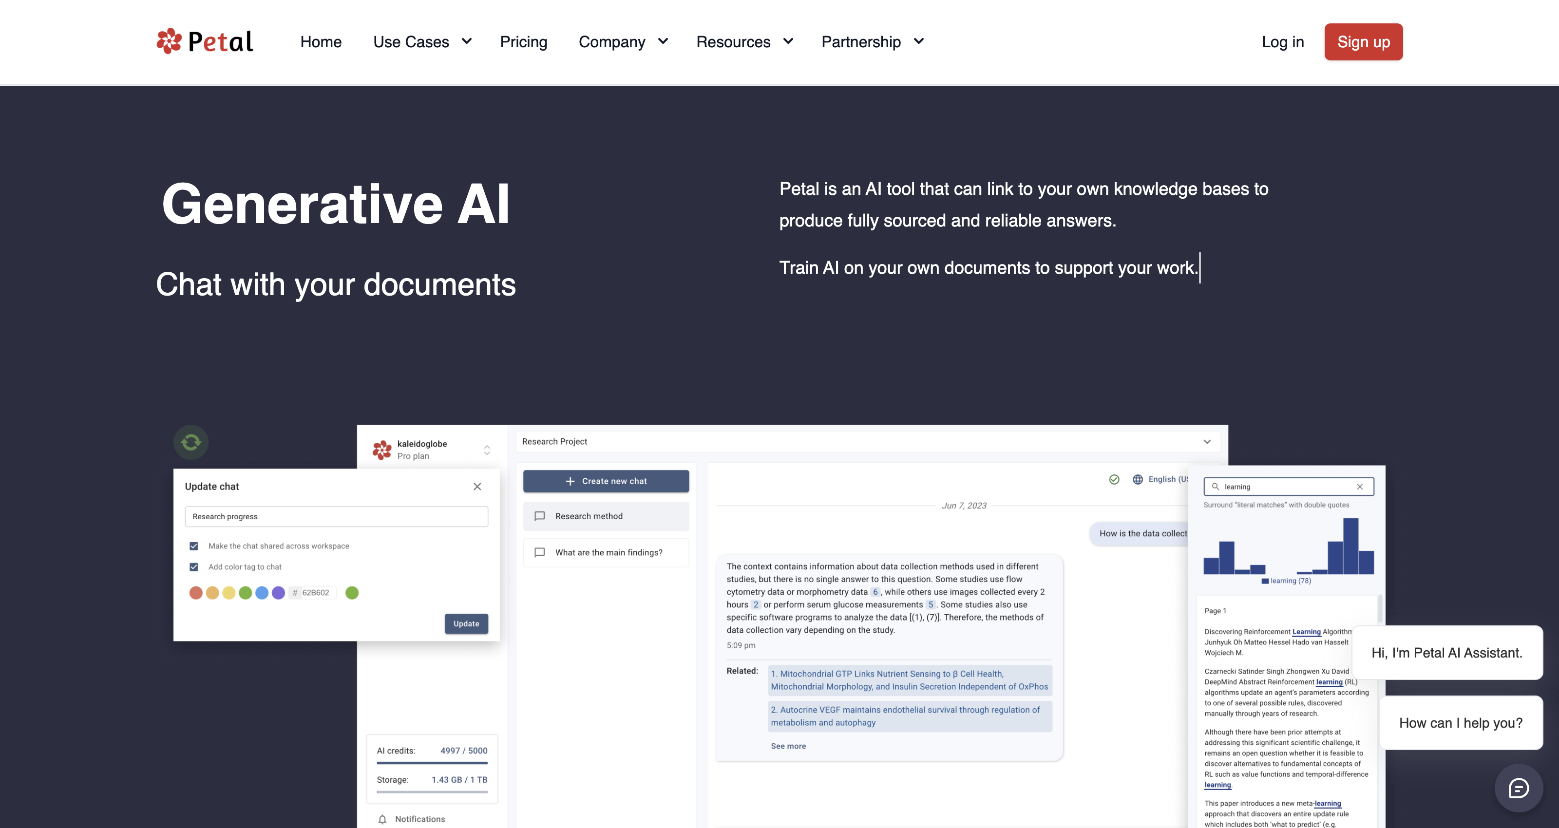Open the Company menu
This screenshot has width=1559, height=828.
(x=624, y=42)
